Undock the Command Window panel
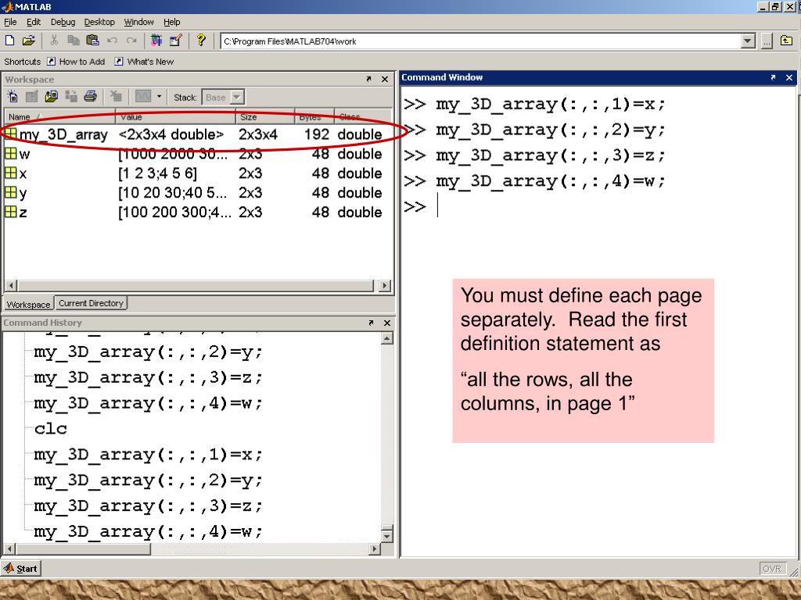 point(773,77)
